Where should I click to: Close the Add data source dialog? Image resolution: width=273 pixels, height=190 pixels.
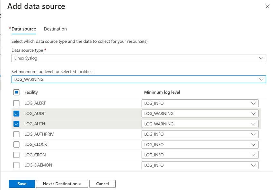click(x=268, y=6)
